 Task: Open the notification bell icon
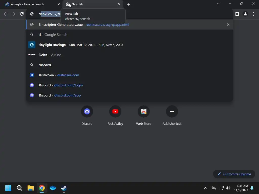point(252,188)
